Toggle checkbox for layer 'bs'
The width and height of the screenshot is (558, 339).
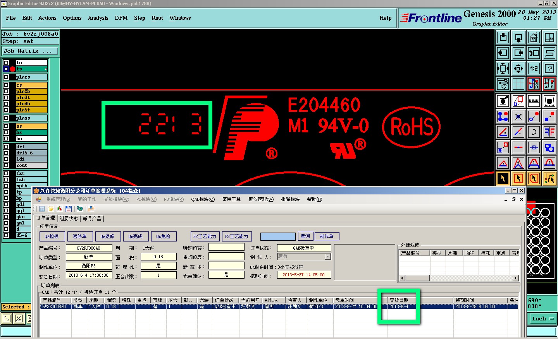[6, 132]
